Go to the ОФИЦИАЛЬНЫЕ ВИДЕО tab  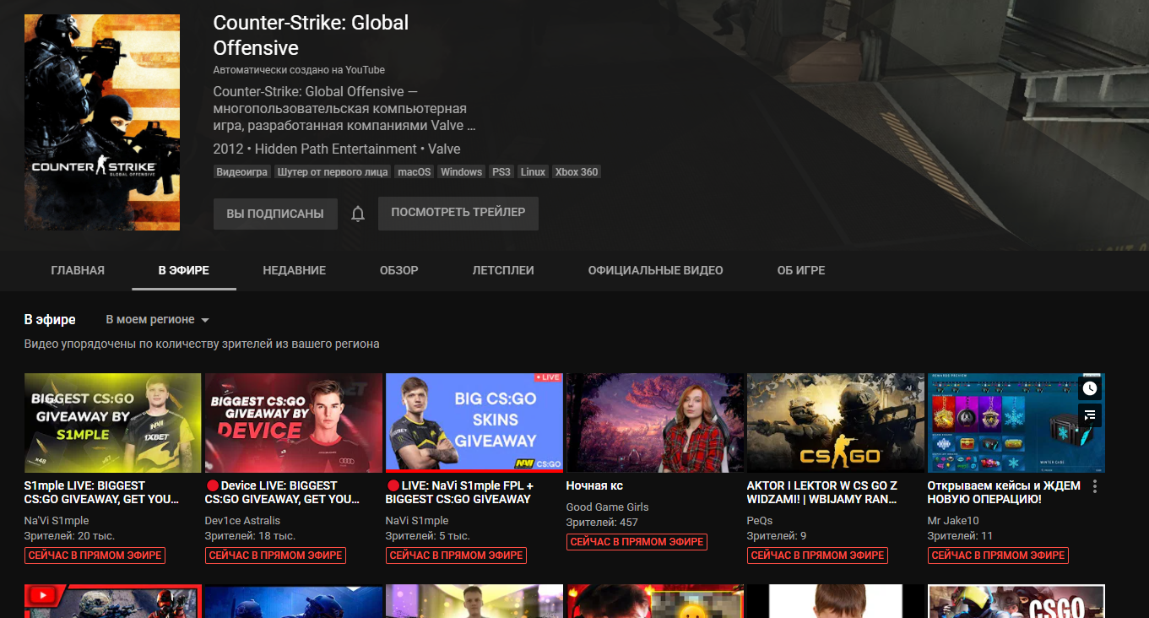coord(655,271)
